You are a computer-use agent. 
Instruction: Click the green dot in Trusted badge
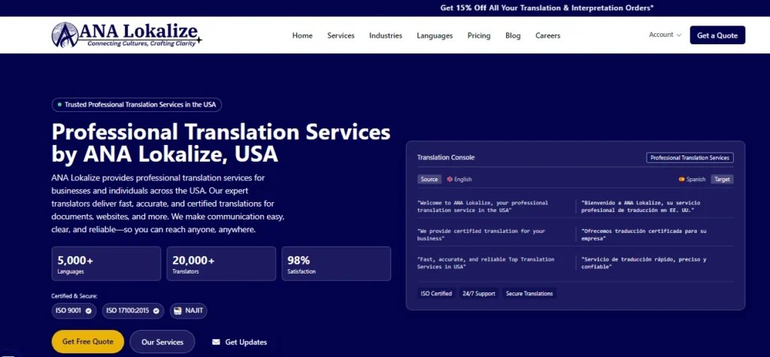pos(59,104)
